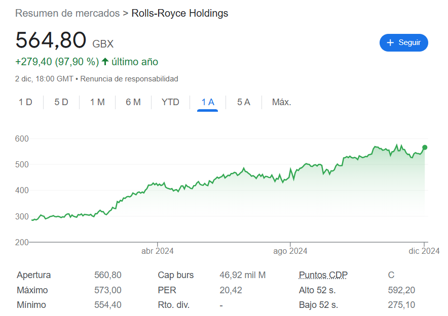Switch chart to 5 A range
Image resolution: width=448 pixels, height=316 pixels.
244,102
